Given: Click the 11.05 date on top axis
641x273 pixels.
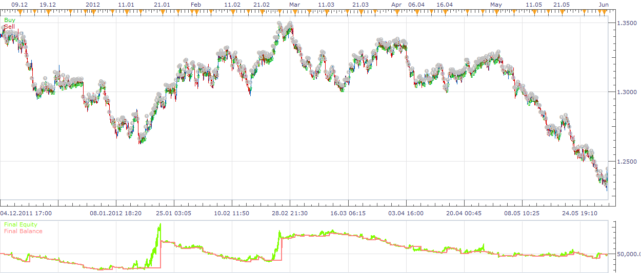Looking at the screenshot, I should coord(533,5).
